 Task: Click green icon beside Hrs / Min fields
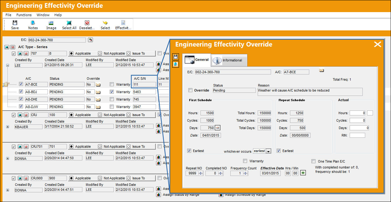point(303,173)
